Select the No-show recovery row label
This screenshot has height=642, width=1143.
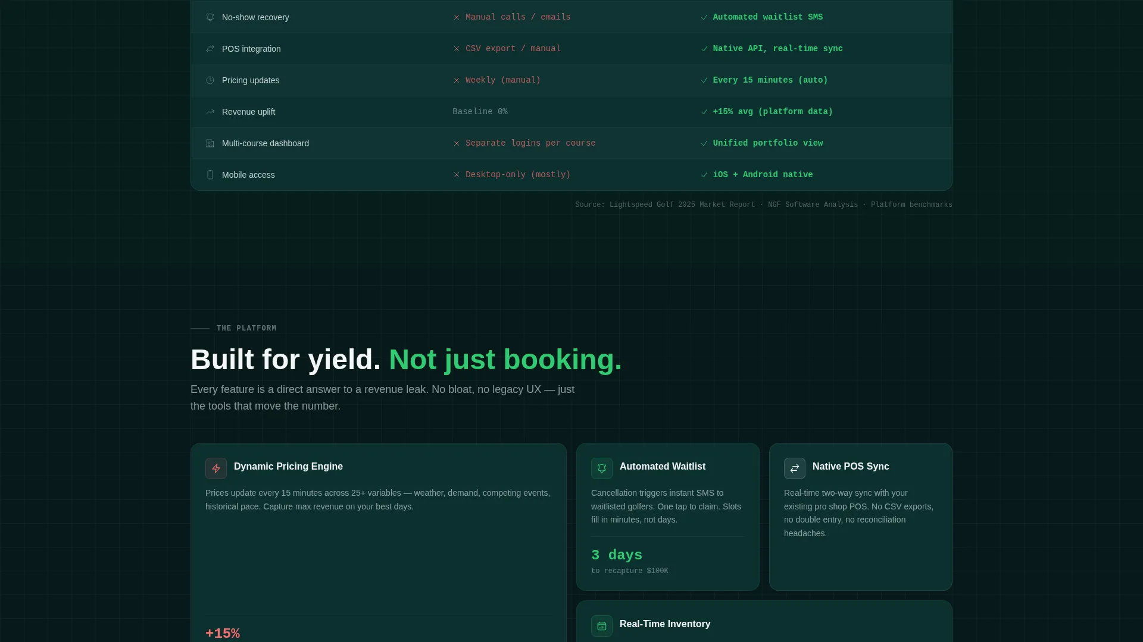[x=255, y=17]
